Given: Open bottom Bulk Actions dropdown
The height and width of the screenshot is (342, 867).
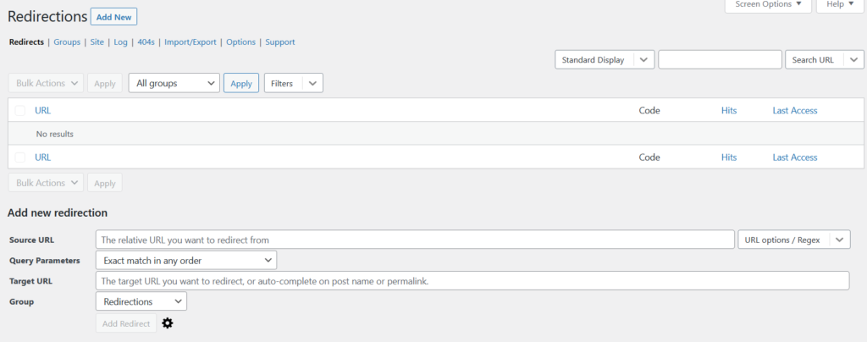Looking at the screenshot, I should coord(46,183).
